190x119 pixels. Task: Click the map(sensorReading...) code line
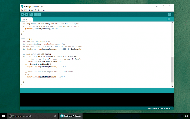(52, 49)
